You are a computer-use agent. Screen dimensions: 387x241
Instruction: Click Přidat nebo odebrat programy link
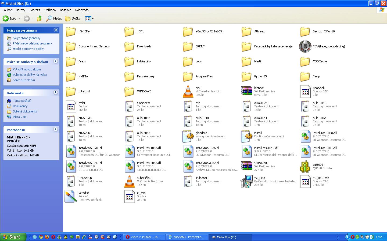pos(32,43)
